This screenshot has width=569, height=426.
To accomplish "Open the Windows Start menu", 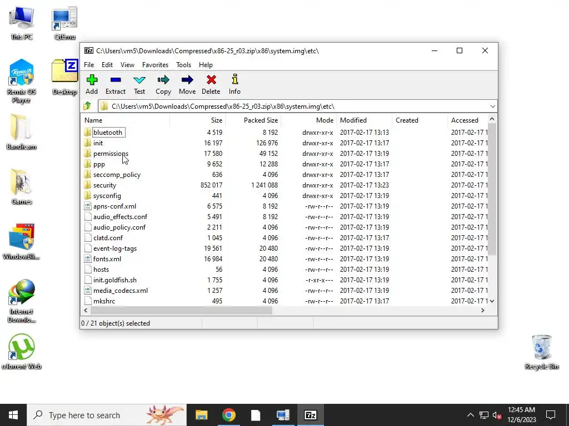I will tap(13, 415).
